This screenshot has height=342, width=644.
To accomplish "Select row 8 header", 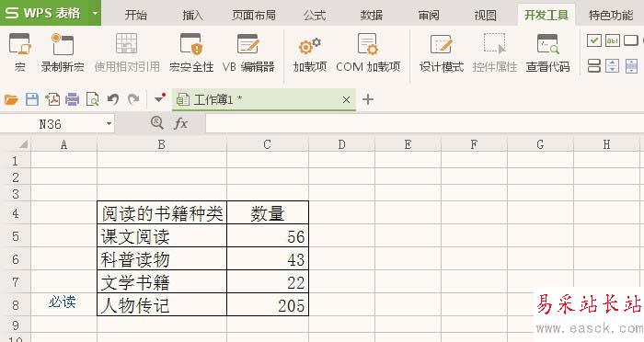I will click(x=16, y=304).
